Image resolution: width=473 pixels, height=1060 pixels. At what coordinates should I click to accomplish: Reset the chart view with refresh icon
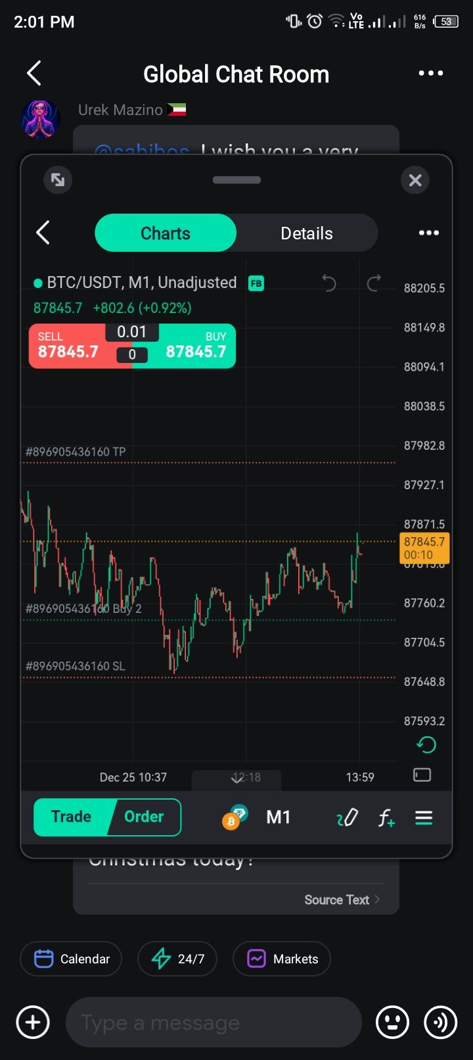pyautogui.click(x=426, y=744)
